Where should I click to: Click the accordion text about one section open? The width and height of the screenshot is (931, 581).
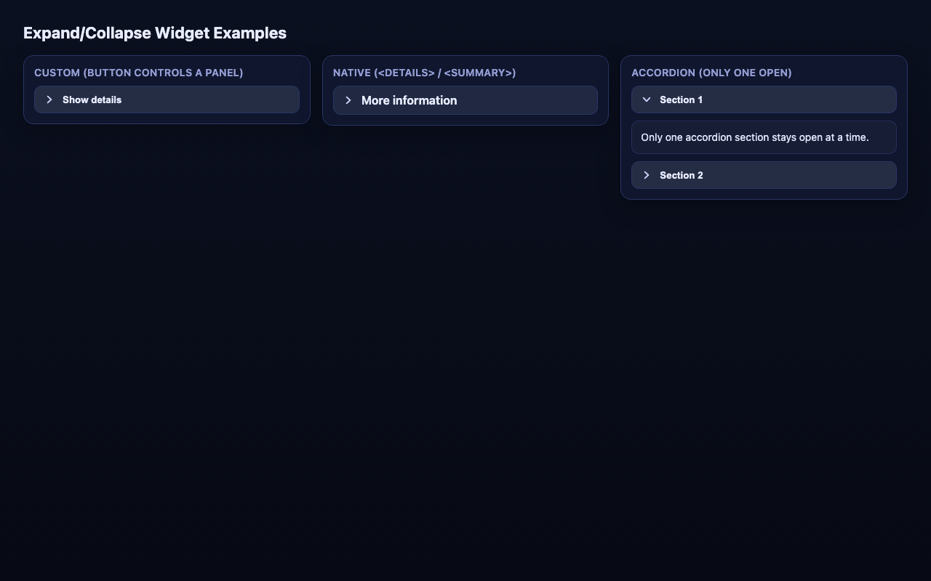755,137
